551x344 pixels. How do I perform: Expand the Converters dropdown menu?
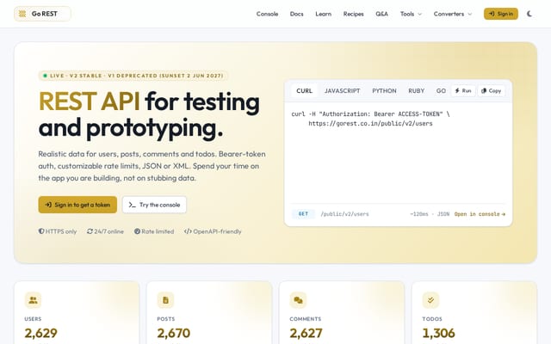point(453,14)
